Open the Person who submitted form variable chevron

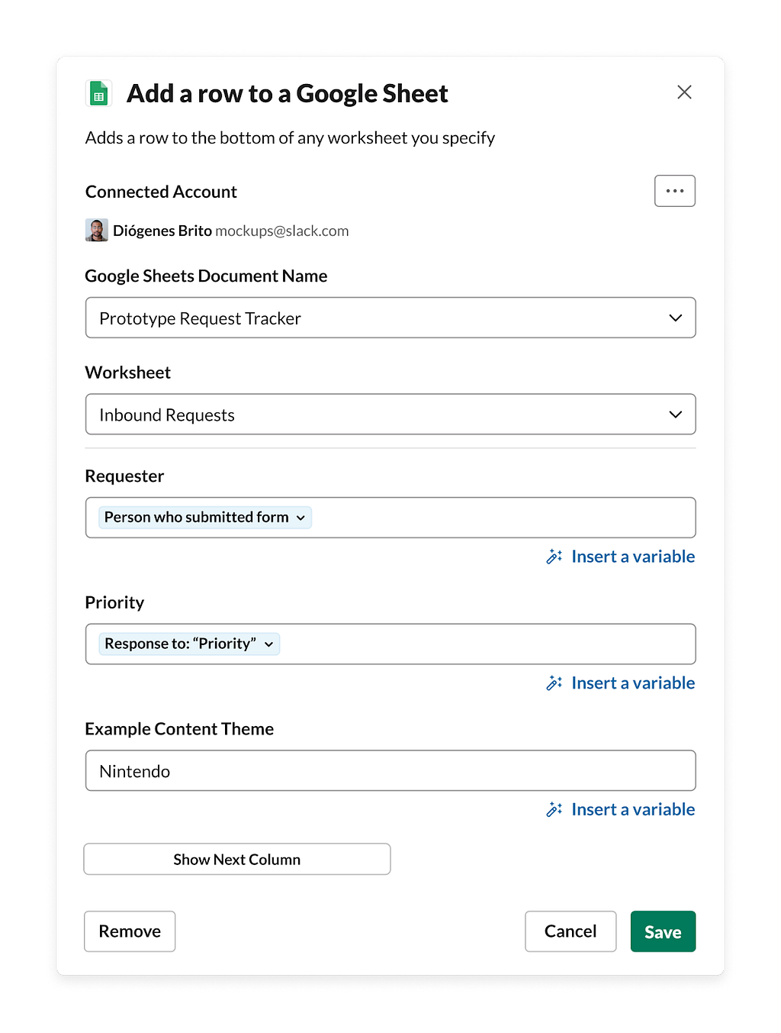[x=301, y=518]
